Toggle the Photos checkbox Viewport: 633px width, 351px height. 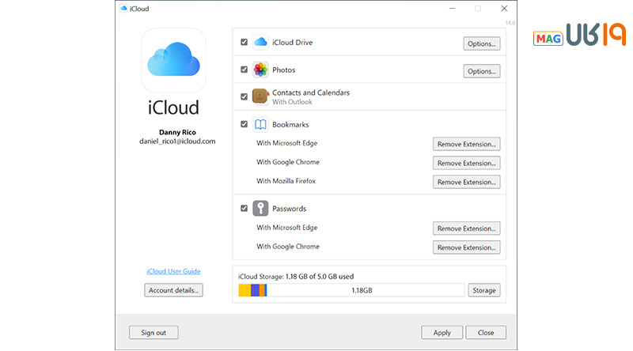(x=244, y=70)
